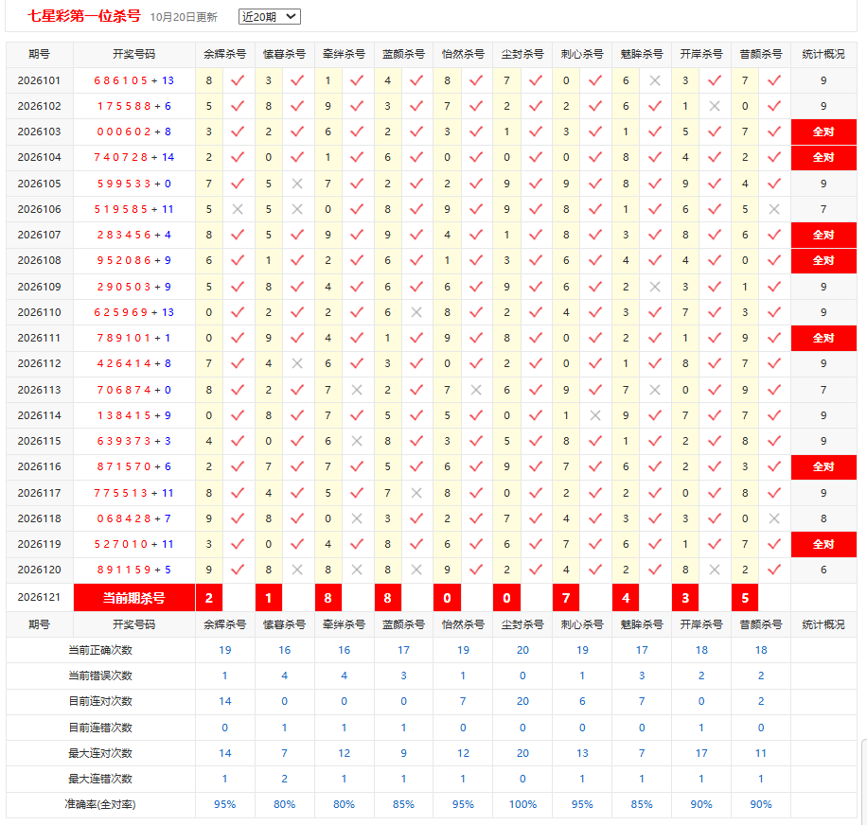Select the 100% accuracy value for 尘封杀号
Image resolution: width=867 pixels, height=825 pixels.
point(522,804)
